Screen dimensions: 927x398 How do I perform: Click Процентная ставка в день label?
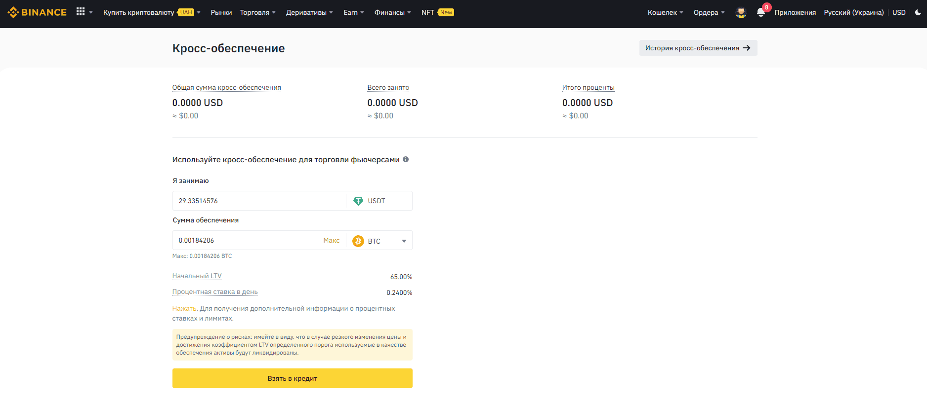click(x=215, y=291)
